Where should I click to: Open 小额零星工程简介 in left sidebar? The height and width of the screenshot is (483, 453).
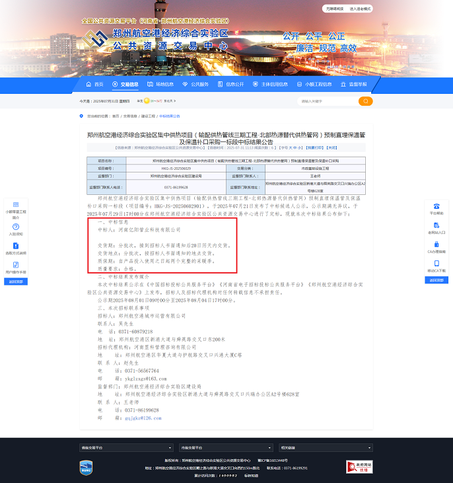(16, 206)
